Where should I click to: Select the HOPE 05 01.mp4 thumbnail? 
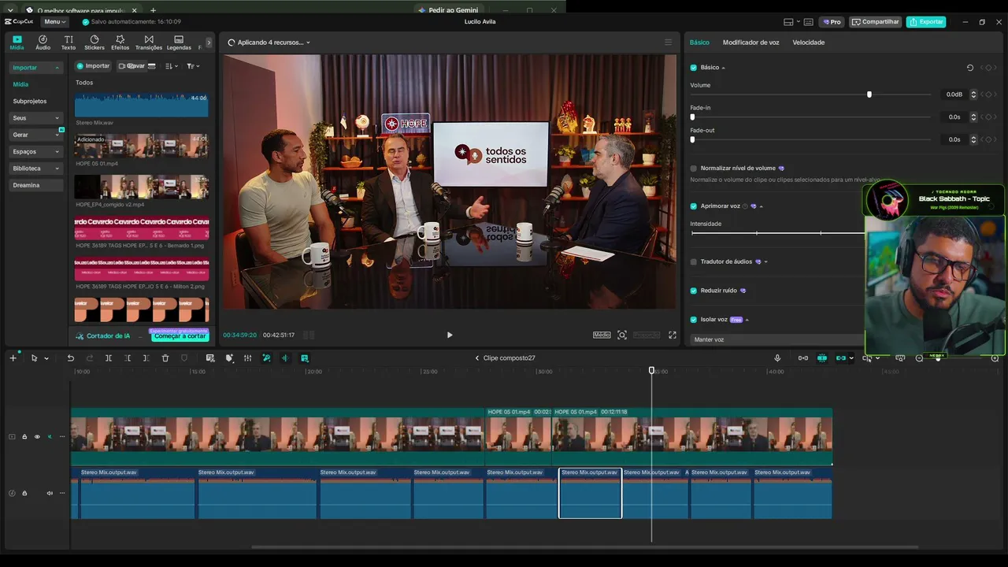142,146
